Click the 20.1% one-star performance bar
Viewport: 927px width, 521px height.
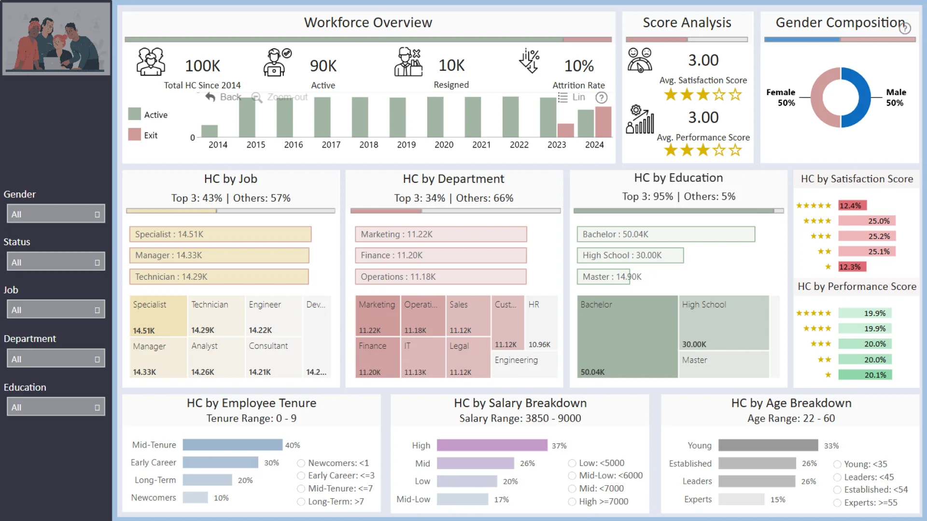pos(865,375)
